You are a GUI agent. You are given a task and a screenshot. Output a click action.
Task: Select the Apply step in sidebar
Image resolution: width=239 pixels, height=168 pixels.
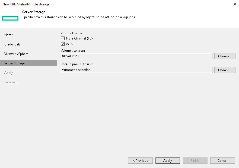click(8, 73)
